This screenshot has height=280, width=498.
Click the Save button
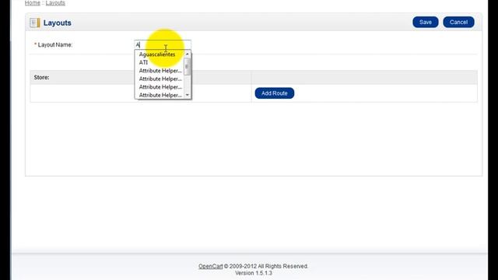point(426,23)
